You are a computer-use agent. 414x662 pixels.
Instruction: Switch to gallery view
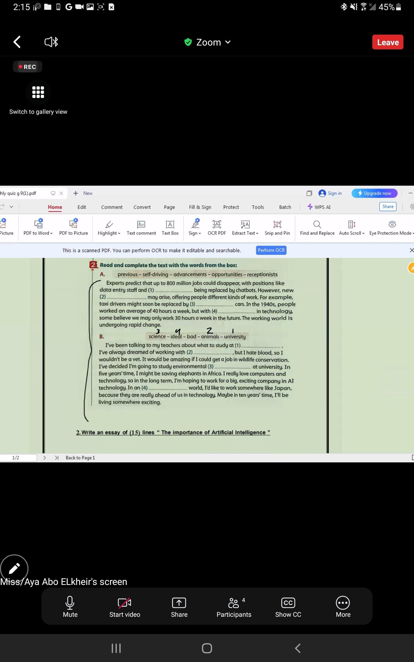tap(38, 92)
